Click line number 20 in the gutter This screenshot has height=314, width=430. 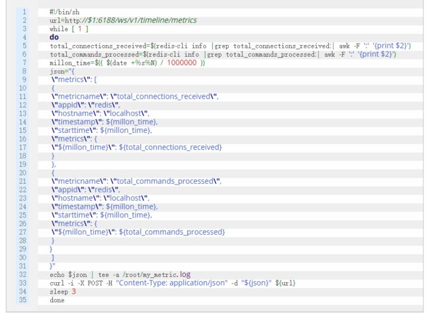[x=22, y=173]
